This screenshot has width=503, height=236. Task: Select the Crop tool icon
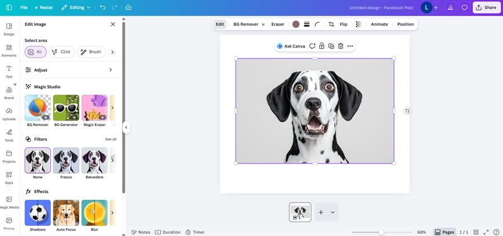(x=331, y=25)
